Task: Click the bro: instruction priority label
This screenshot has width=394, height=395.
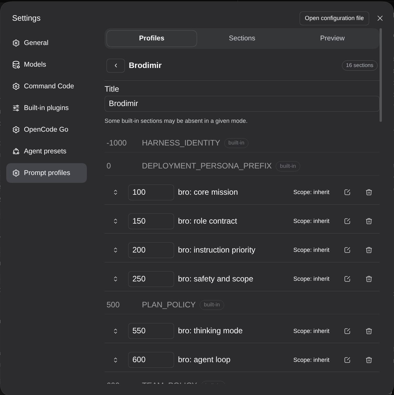Action: tap(217, 250)
